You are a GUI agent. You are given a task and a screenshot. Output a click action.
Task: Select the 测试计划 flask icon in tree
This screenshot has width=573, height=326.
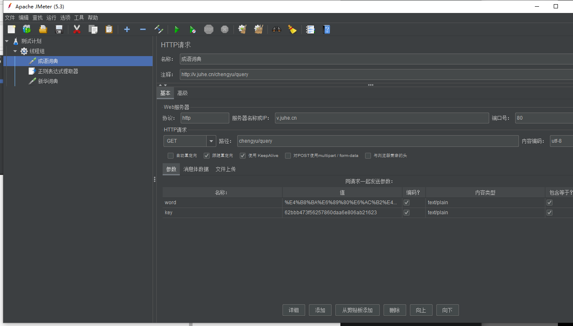coord(16,41)
